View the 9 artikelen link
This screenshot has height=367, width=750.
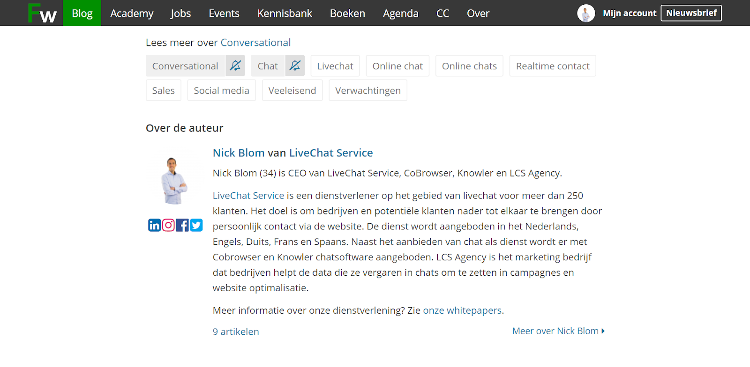[236, 331]
